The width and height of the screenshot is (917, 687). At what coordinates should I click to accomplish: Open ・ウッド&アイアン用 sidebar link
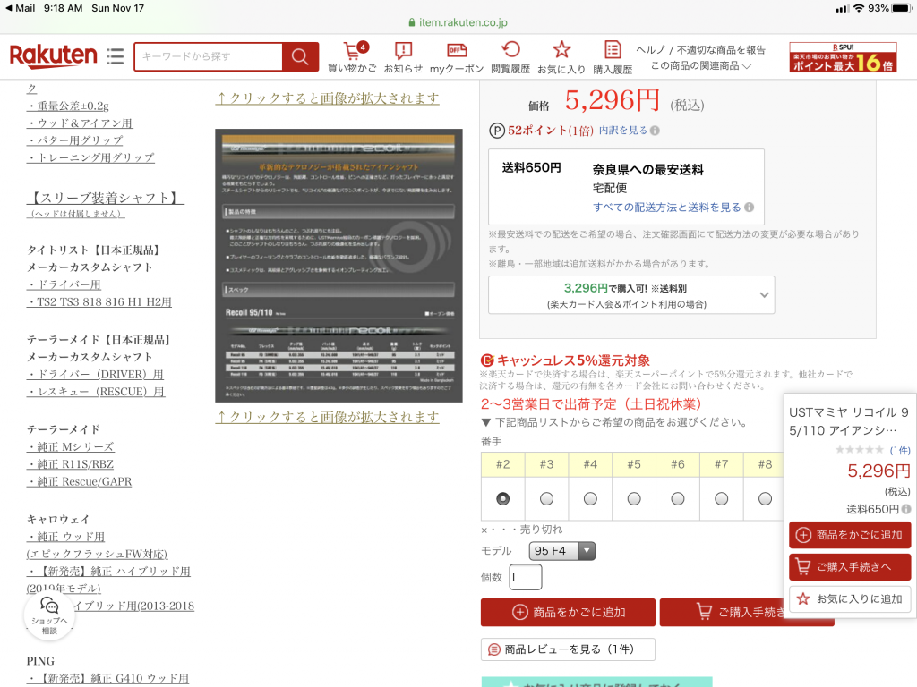click(x=80, y=123)
